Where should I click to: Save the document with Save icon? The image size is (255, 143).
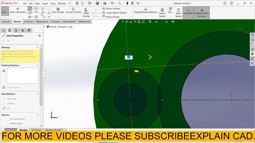pyautogui.click(x=97, y=3)
